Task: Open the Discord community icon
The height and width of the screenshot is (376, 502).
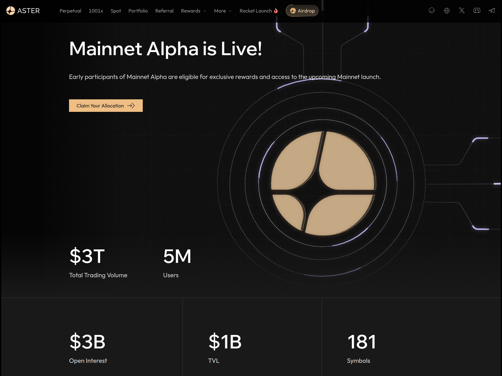Action: click(477, 11)
